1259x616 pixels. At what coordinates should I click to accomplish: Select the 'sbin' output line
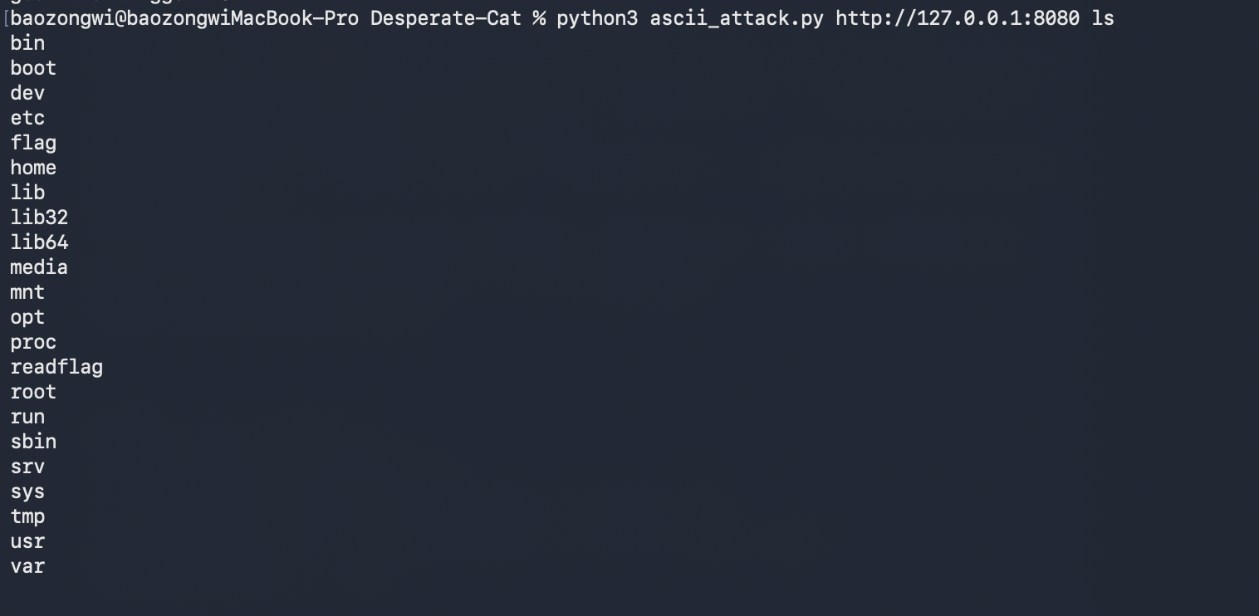coord(33,442)
